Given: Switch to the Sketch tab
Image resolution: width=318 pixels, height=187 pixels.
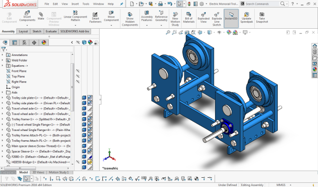Looking at the screenshot, I should pos(37,31).
